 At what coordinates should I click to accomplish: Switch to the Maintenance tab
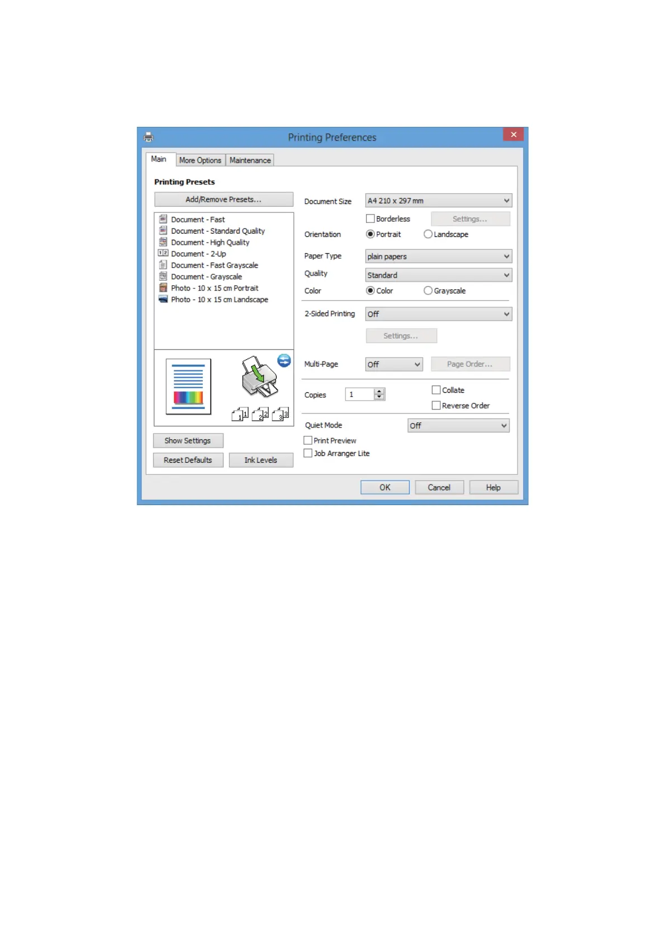point(250,160)
